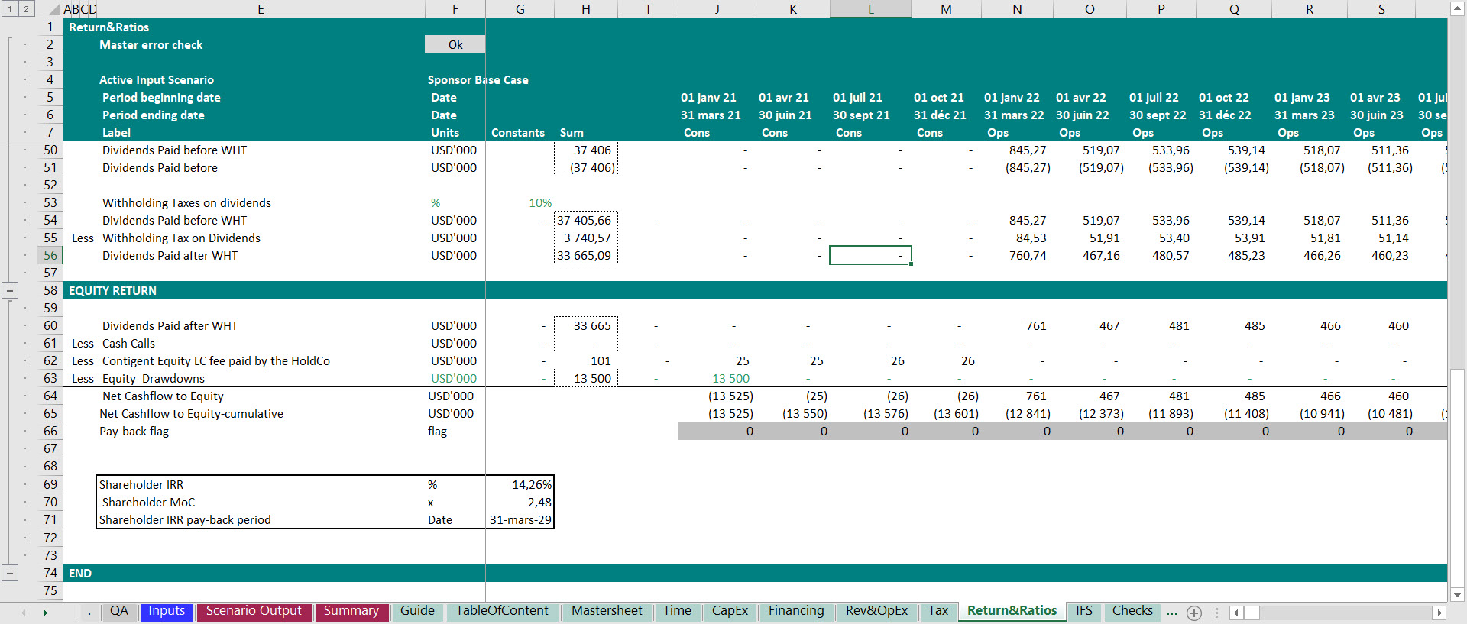Select column L header
1467x624 pixels.
(870, 9)
